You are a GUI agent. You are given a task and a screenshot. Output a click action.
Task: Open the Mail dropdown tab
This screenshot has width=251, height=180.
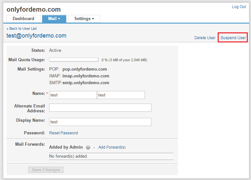click(54, 19)
